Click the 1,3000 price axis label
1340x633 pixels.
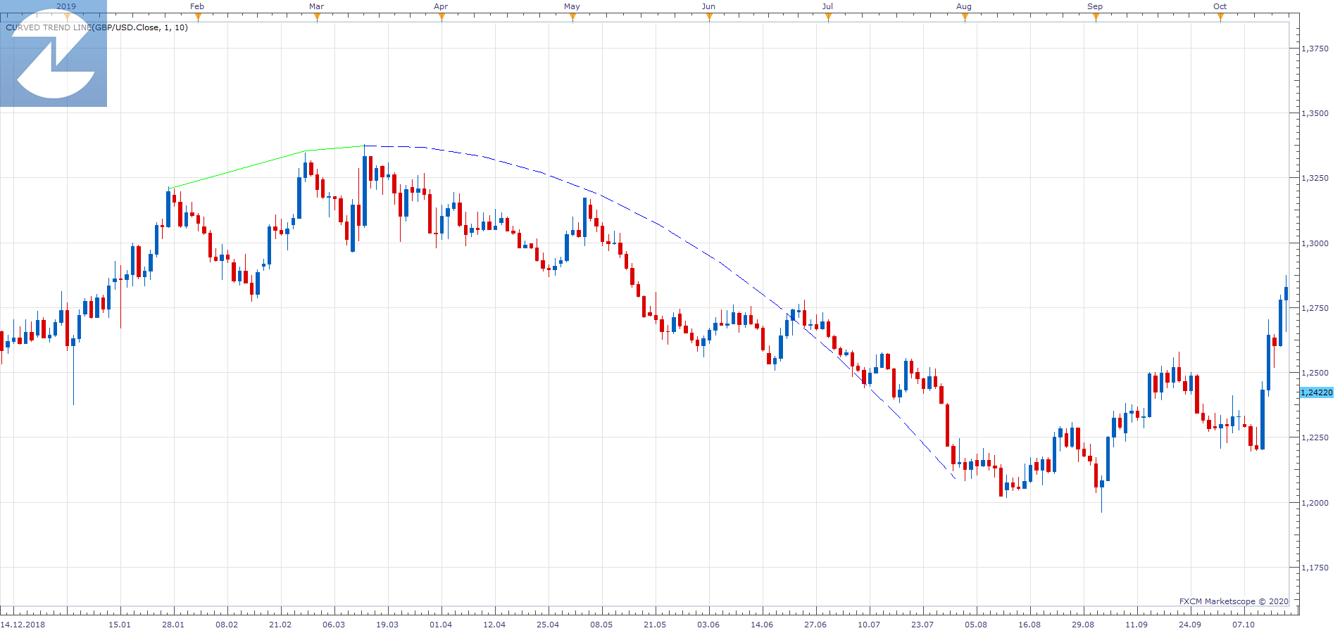(1315, 243)
